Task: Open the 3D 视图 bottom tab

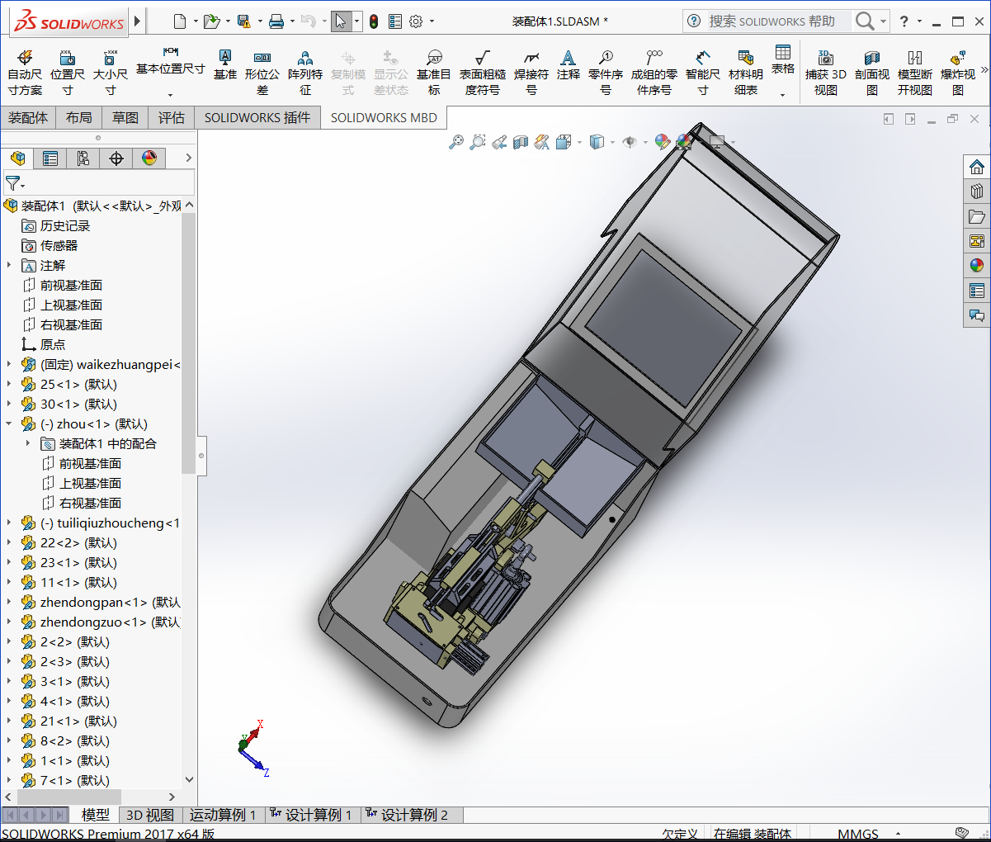Action: (149, 815)
